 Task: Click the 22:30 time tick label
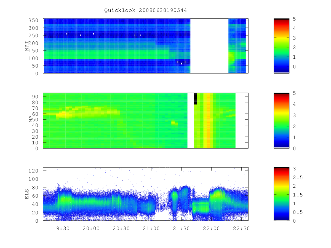pyautogui.click(x=241, y=228)
